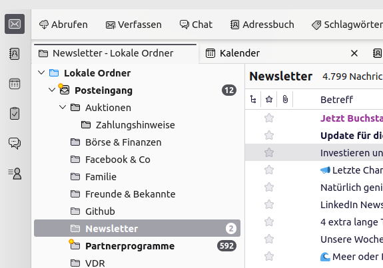Screen dimensions: 383x268
Task: Select the Newsletter - Lokale Ordner tab
Action: [x=115, y=53]
